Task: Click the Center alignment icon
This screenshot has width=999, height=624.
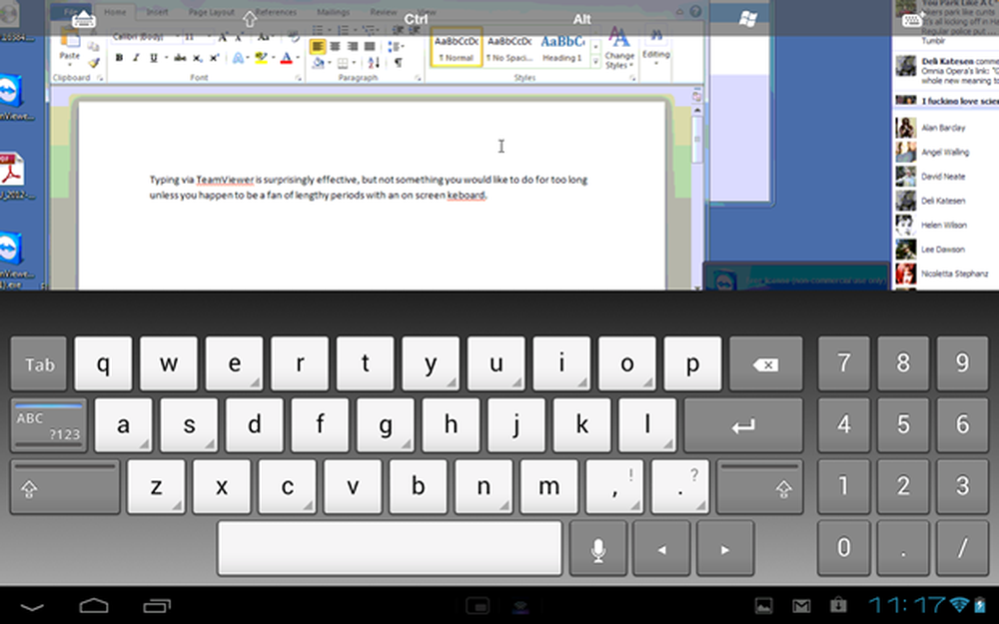Action: (x=335, y=47)
